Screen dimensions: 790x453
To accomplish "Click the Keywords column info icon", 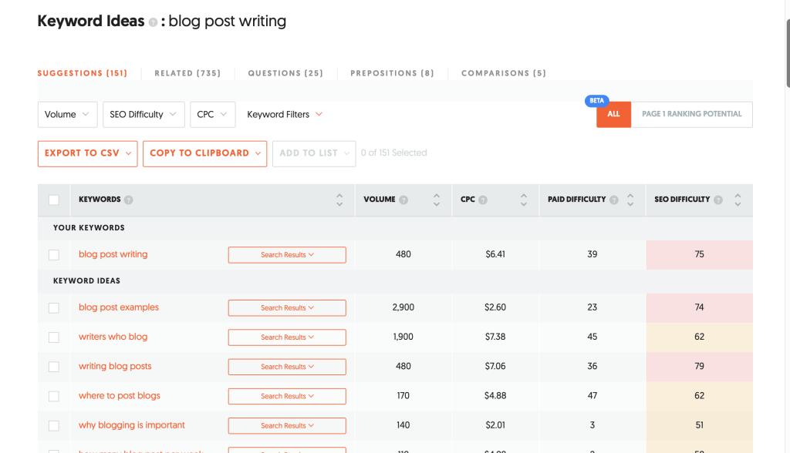I will (x=129, y=200).
